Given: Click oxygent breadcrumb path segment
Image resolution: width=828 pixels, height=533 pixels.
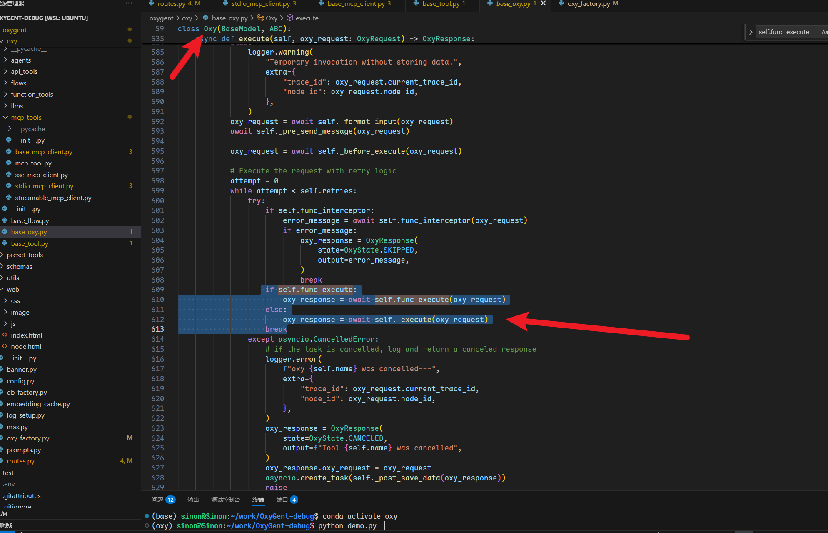Looking at the screenshot, I should pos(161,18).
